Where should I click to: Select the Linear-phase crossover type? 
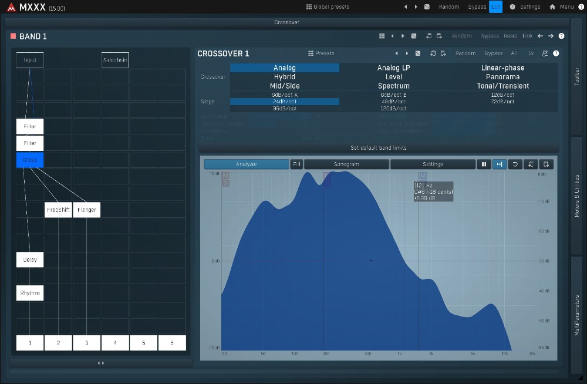(x=502, y=68)
